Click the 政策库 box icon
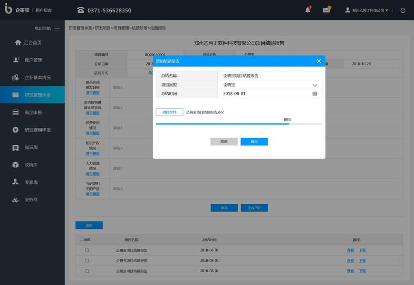Screen dimensions: 414x285 tap(16, 165)
